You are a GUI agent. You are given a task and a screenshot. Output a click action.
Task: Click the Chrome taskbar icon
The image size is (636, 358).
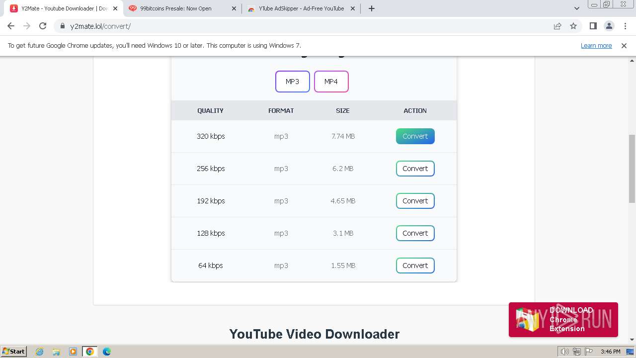click(x=90, y=352)
